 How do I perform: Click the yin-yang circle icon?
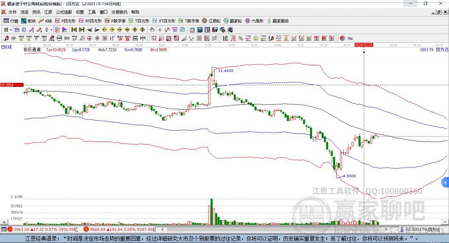click(342, 39)
